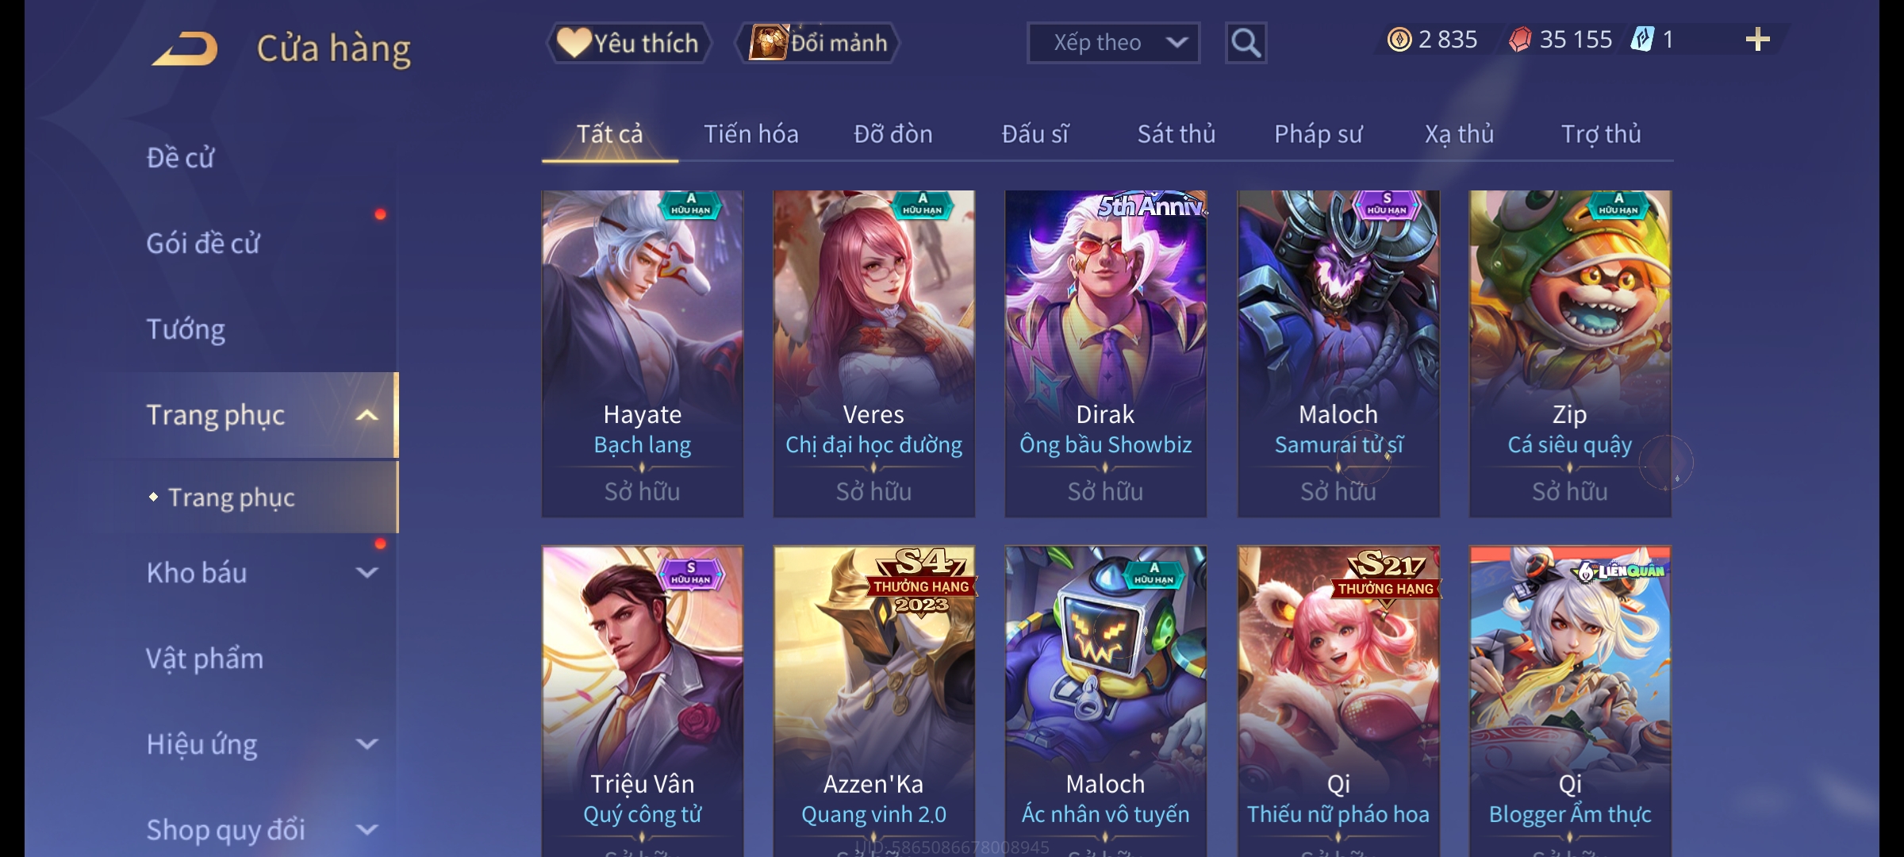Tap the gold coin currency icon
Screen dimensions: 1904x857
(x=1399, y=40)
